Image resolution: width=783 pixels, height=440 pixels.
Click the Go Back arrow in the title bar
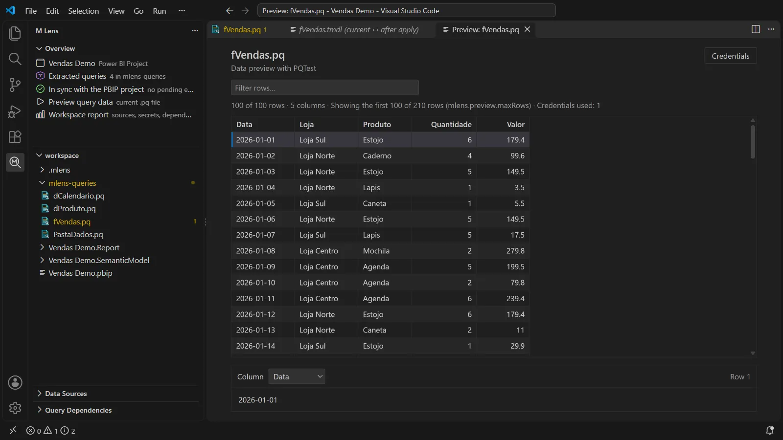pos(230,11)
